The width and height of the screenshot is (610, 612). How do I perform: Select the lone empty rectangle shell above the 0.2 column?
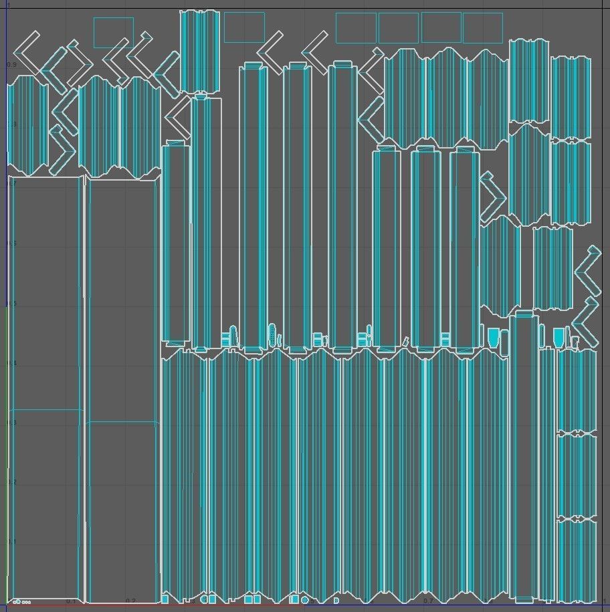pyautogui.click(x=114, y=32)
